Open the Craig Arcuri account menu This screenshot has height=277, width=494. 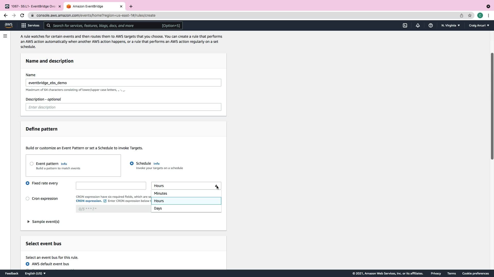coord(479,25)
